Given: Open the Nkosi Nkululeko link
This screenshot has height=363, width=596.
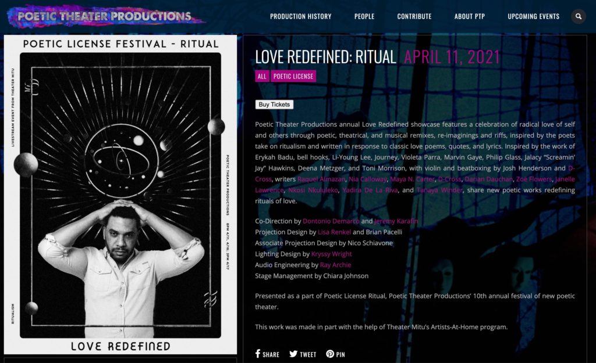Looking at the screenshot, I should 313,190.
